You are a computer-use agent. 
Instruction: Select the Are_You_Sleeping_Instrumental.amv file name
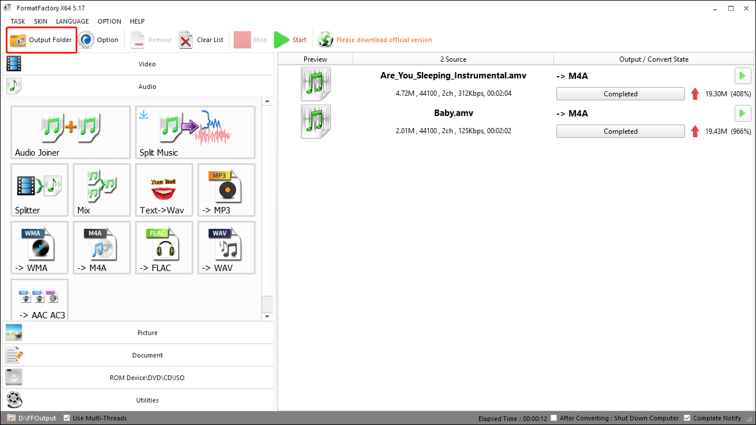(453, 76)
